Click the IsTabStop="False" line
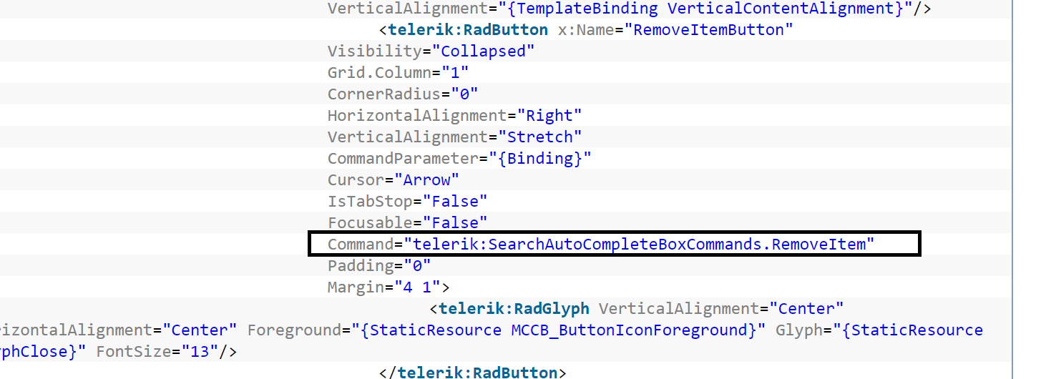The height and width of the screenshot is (379, 1041). [407, 202]
